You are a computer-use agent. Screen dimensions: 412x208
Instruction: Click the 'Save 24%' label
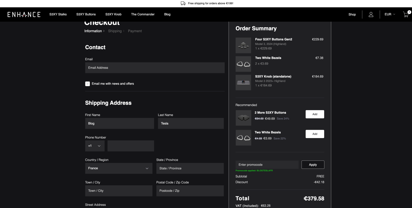(x=283, y=119)
